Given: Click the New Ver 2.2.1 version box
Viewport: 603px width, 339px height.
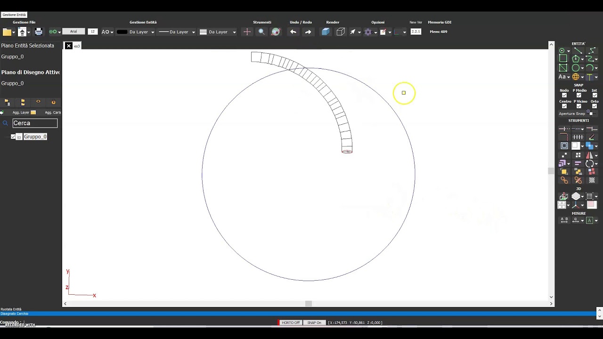Looking at the screenshot, I should click(416, 32).
